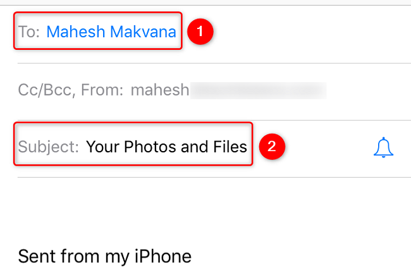Select the Mahesh Makvana recipient
Viewport: 411px width, 275px height.
click(111, 32)
